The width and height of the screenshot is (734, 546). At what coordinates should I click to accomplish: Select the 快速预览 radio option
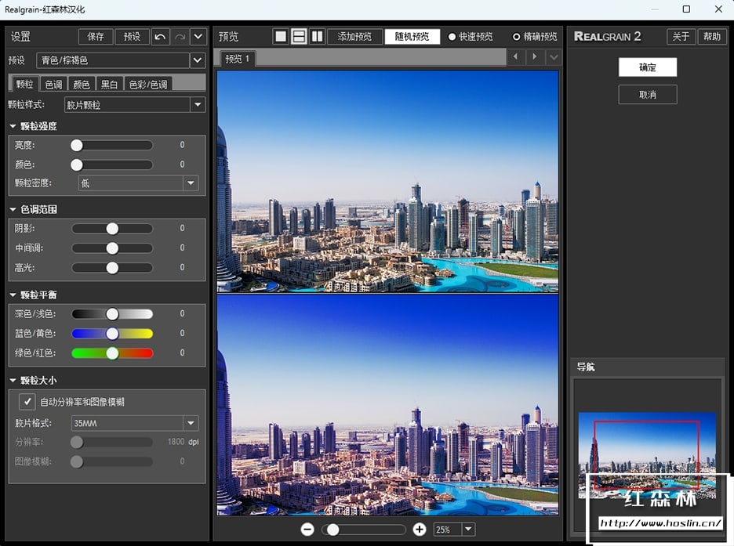pos(452,37)
